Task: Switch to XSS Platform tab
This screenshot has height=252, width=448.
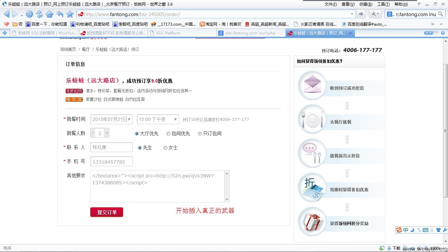Action: [182, 33]
